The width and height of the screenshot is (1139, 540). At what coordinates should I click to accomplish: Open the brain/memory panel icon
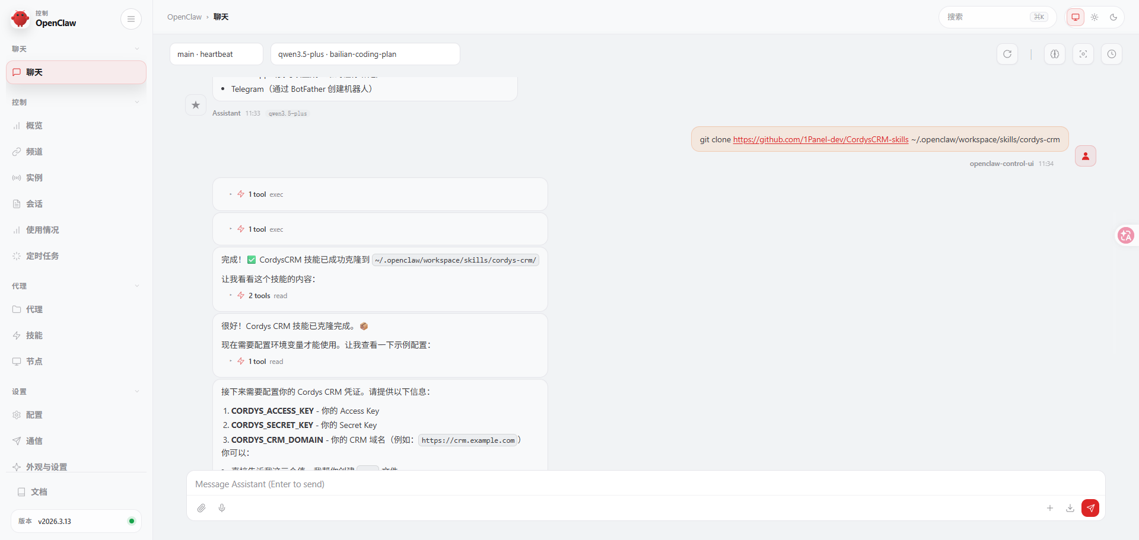click(x=1055, y=54)
